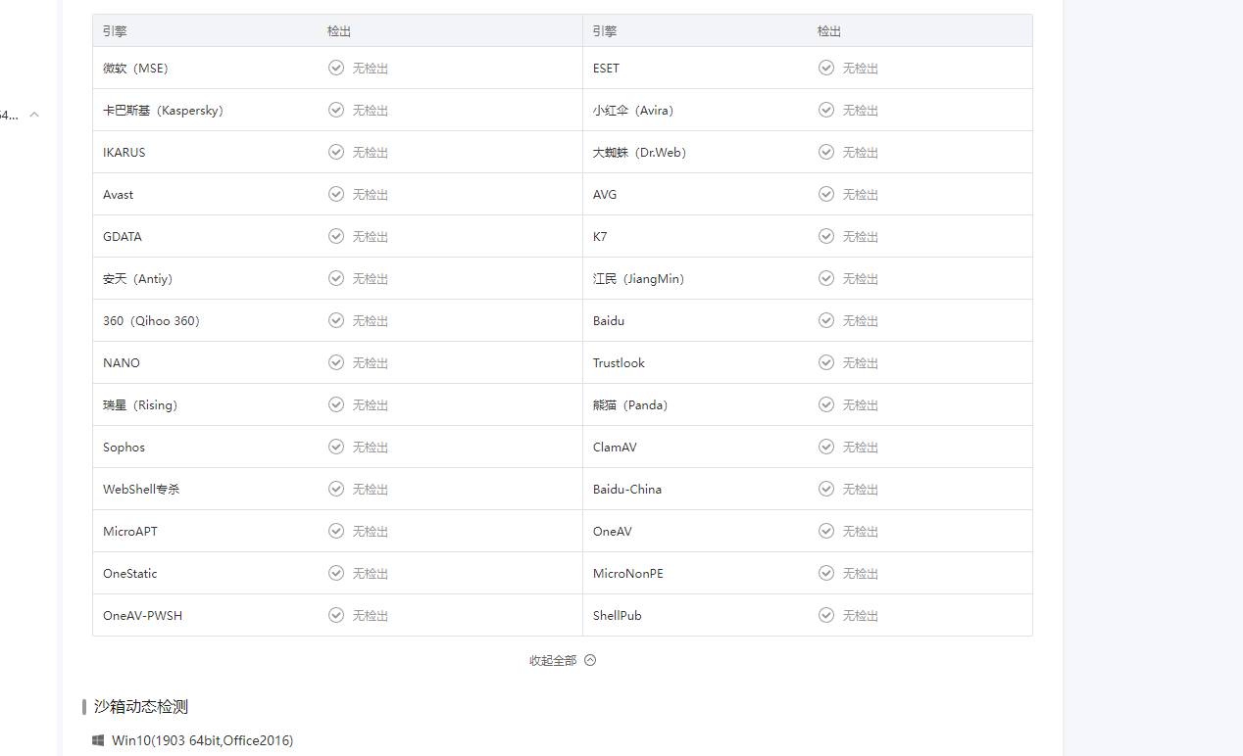
Task: Click the Windows logo icon beside Win10
Action: click(98, 740)
